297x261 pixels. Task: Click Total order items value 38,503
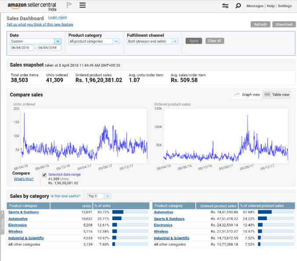[x=19, y=80]
